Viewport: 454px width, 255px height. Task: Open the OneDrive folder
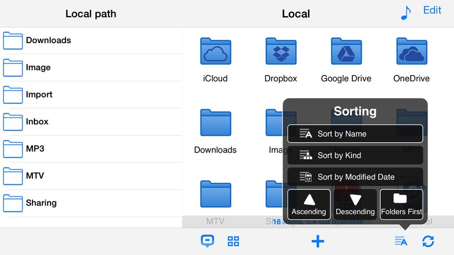pyautogui.click(x=411, y=60)
